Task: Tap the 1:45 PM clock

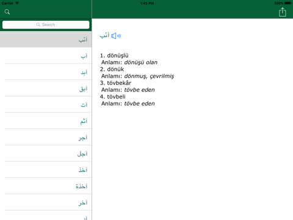Action: pos(147,3)
